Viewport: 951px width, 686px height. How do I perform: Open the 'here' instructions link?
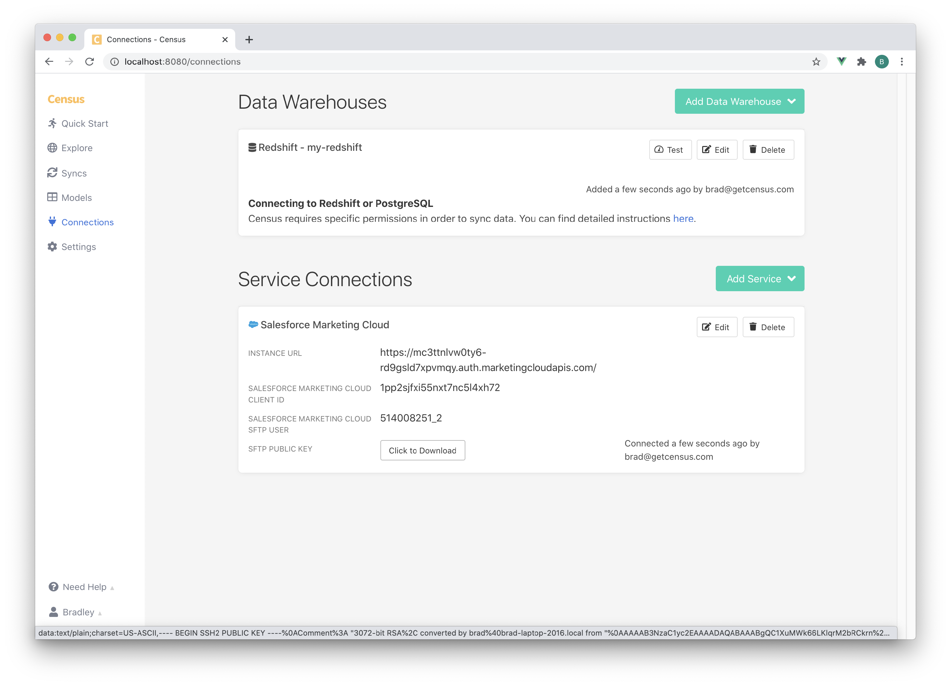click(x=683, y=218)
